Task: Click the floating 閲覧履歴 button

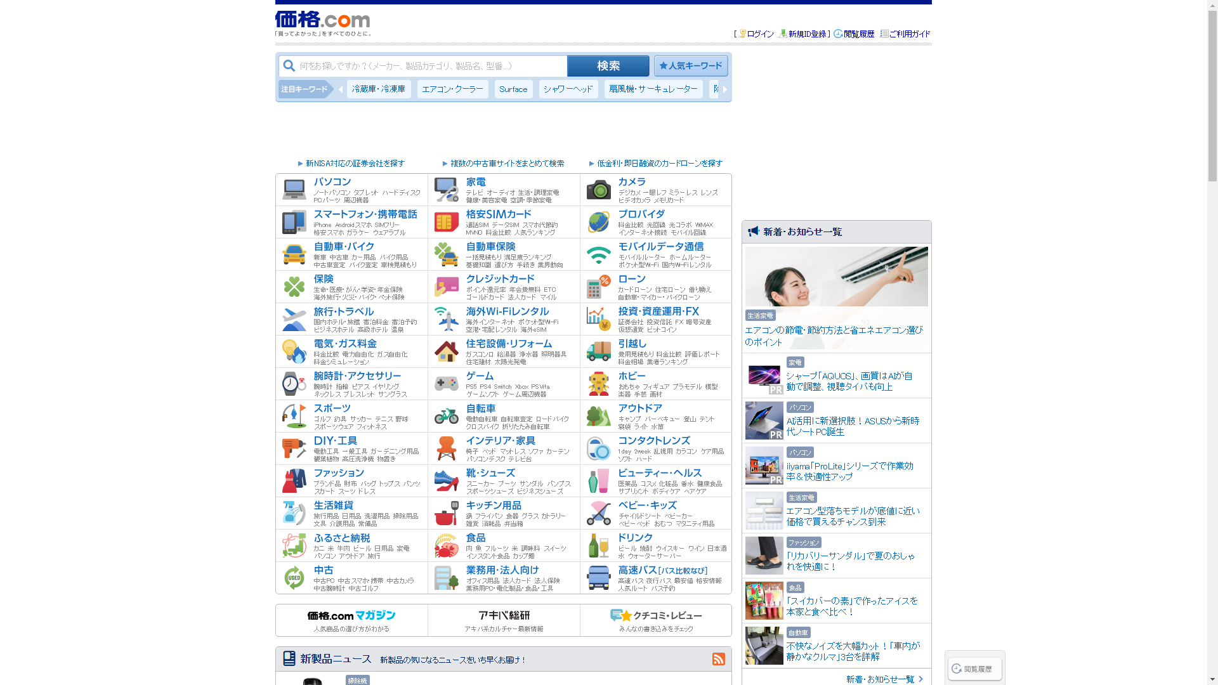Action: click(x=974, y=669)
